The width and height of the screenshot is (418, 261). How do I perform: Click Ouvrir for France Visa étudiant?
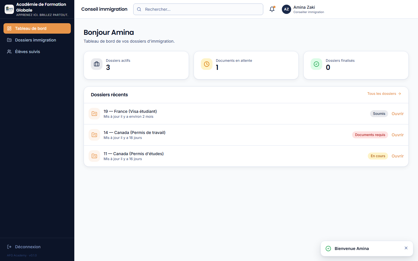[x=397, y=114]
